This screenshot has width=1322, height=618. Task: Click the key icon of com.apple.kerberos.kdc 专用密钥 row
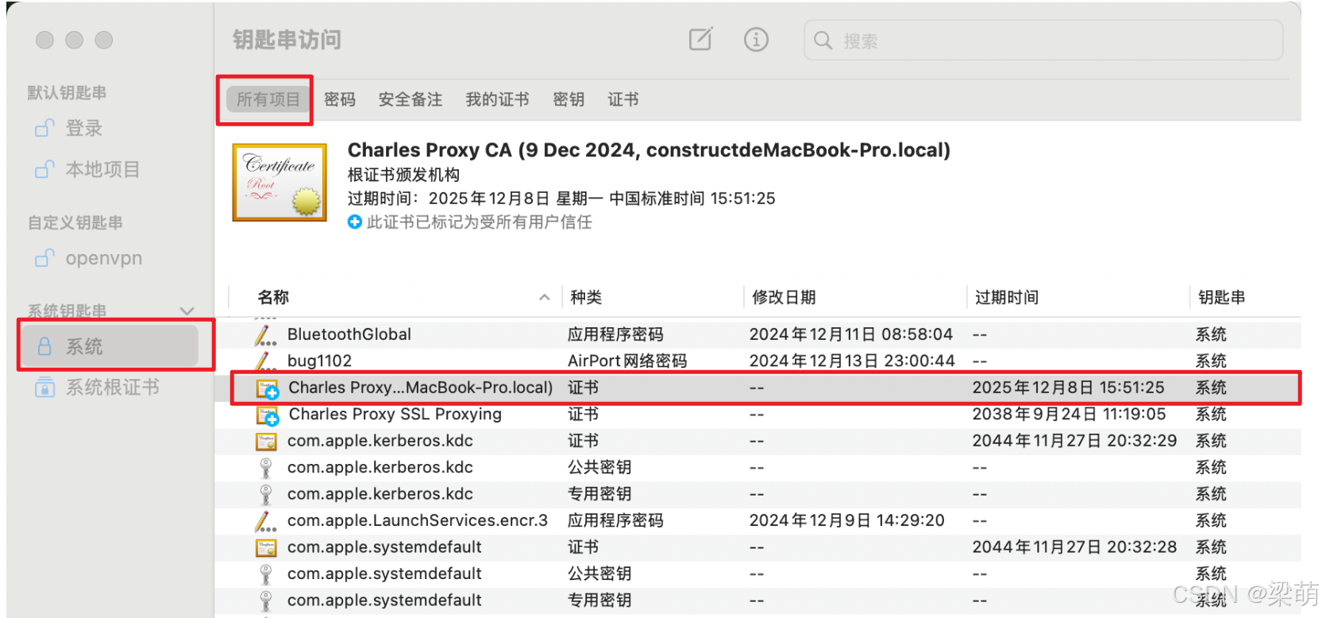coord(266,494)
